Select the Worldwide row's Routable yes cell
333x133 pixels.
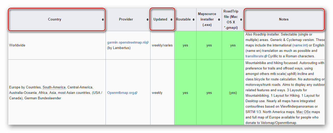click(185, 45)
